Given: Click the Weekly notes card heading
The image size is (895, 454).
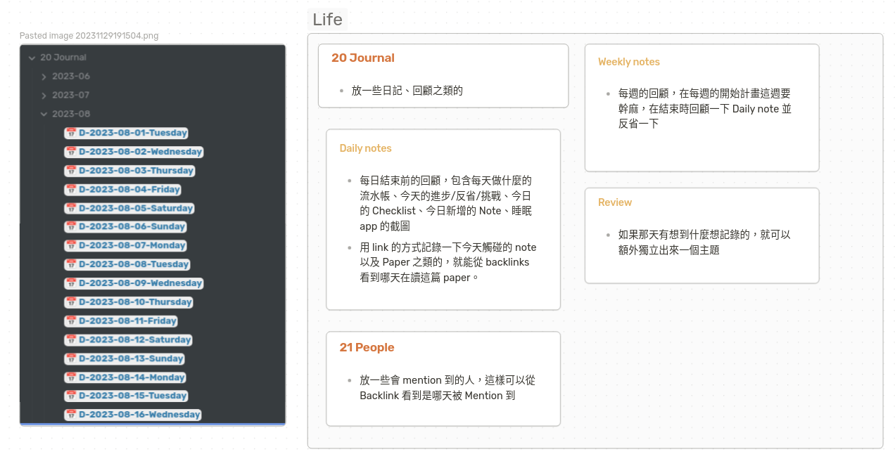Looking at the screenshot, I should 629,61.
